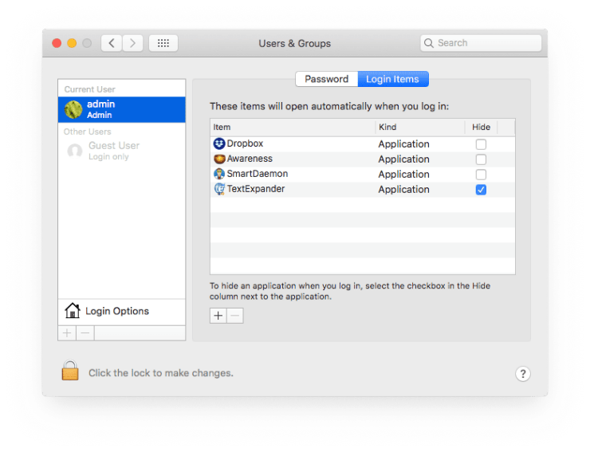
Task: Toggle Hide checkbox for SmartDaemon
Action: [x=481, y=175]
